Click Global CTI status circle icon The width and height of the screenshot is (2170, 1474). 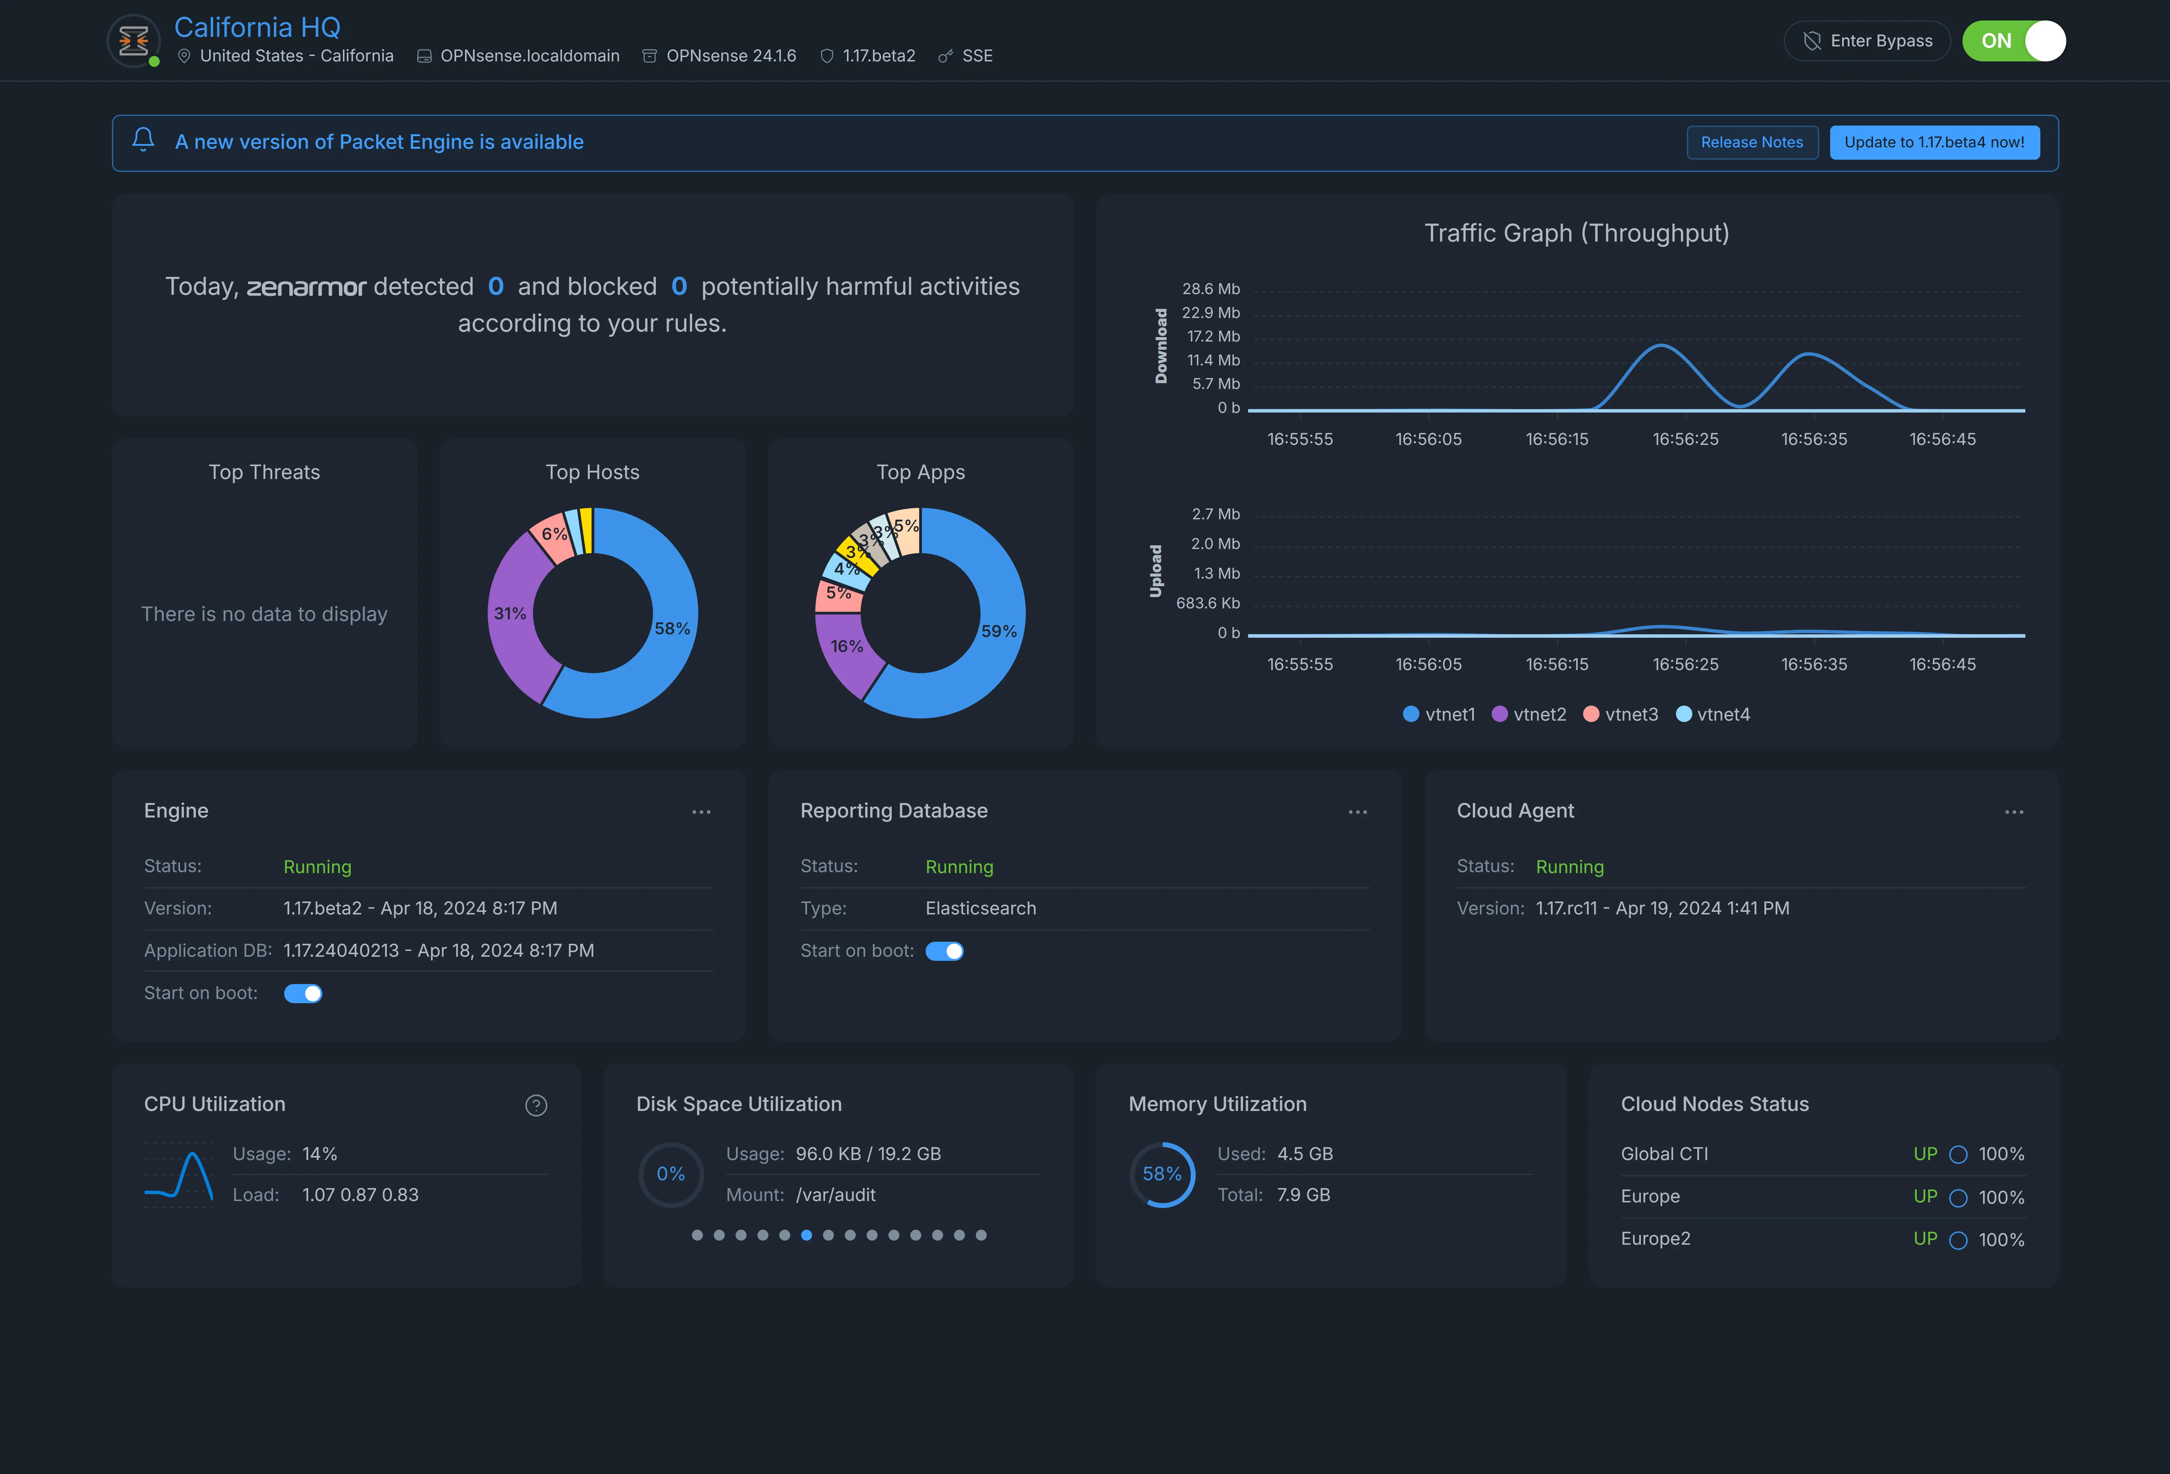[1958, 1155]
